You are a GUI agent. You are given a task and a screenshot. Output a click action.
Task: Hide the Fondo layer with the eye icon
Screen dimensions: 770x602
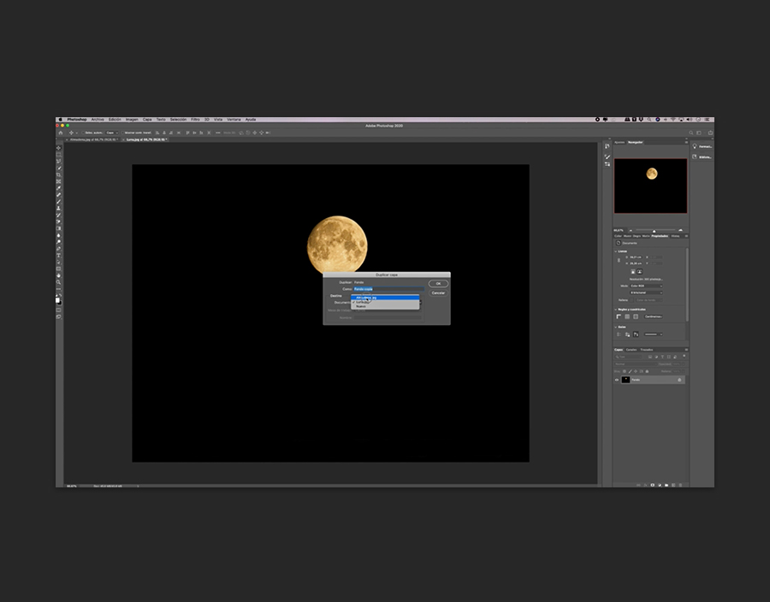617,381
